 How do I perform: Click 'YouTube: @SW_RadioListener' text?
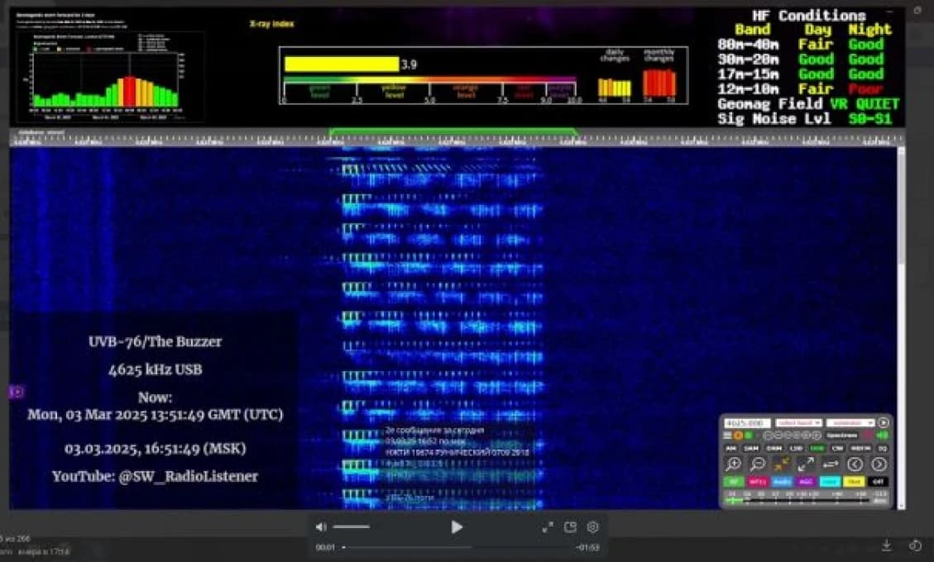point(155,476)
